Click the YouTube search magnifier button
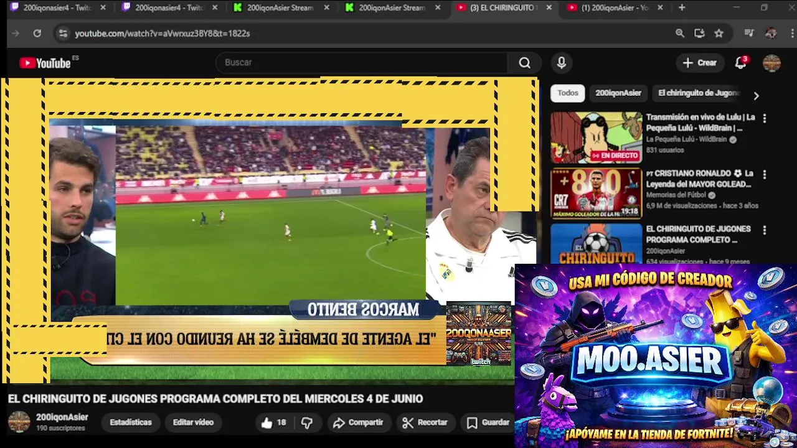 [x=525, y=63]
